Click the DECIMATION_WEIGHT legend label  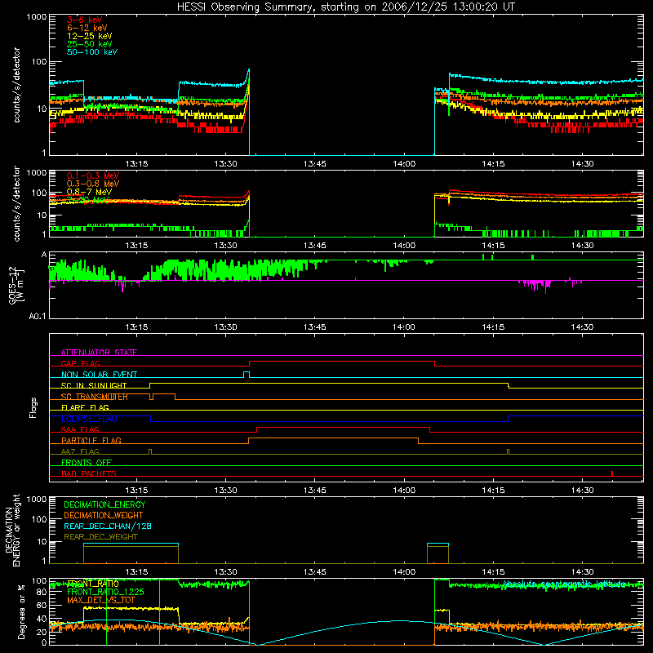pos(104,515)
